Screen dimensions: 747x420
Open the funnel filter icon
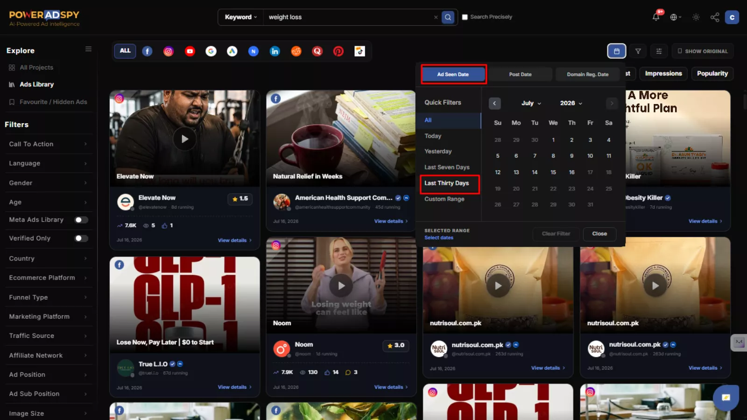[x=638, y=51]
